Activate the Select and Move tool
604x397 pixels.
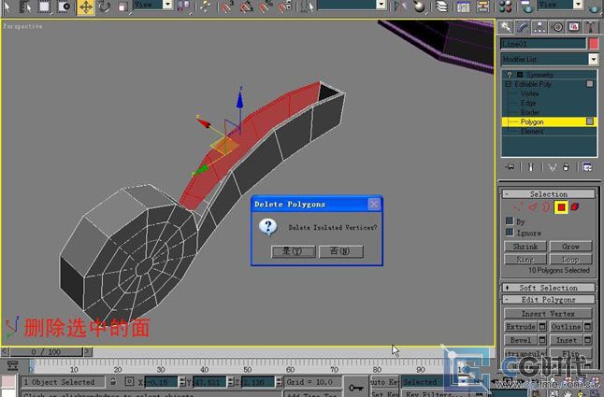pyautogui.click(x=85, y=7)
